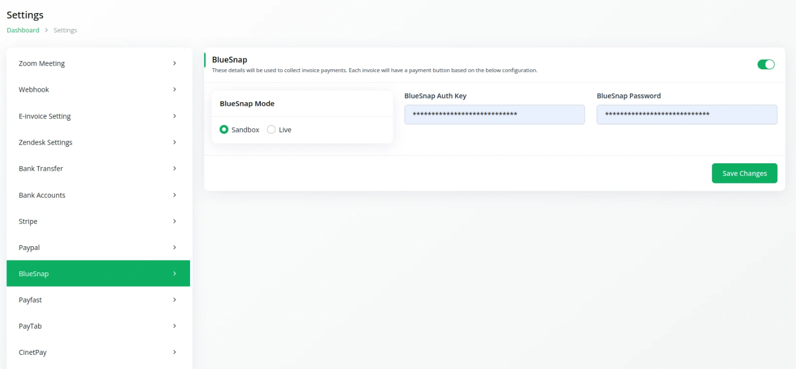Open Payfast payment settings
This screenshot has width=796, height=369.
(x=98, y=300)
